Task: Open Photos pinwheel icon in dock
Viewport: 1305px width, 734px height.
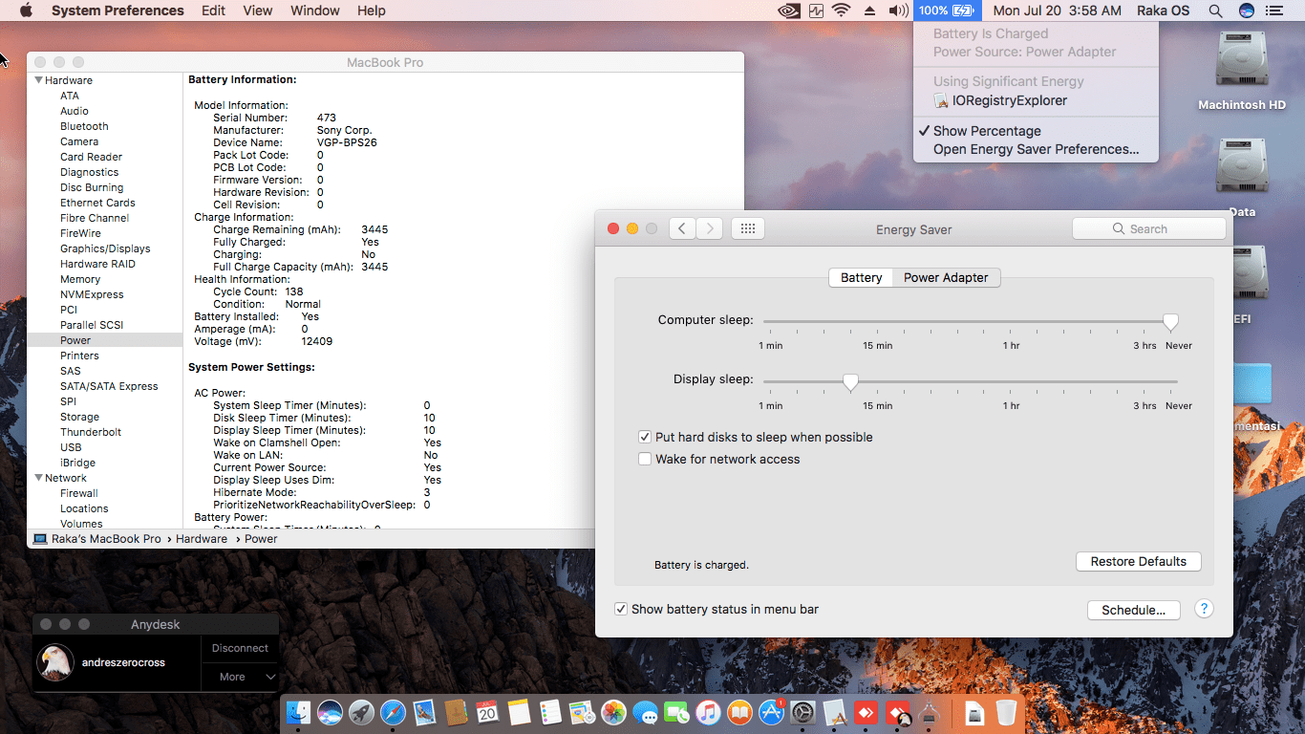Action: [613, 712]
